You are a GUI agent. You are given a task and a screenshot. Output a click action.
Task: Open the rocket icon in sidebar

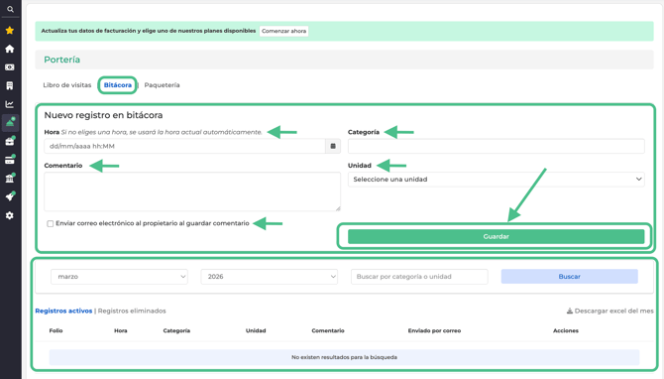click(x=10, y=196)
